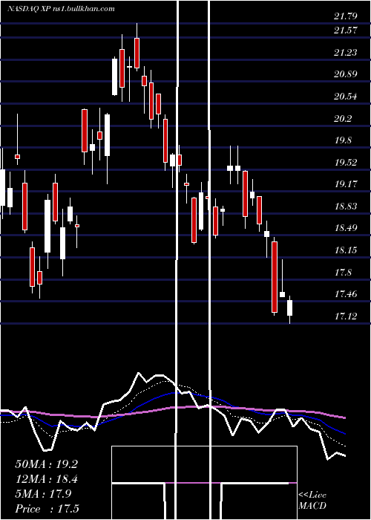The height and width of the screenshot is (520, 371).
Task: Click the 18.15 price axis label
Action: [346, 250]
